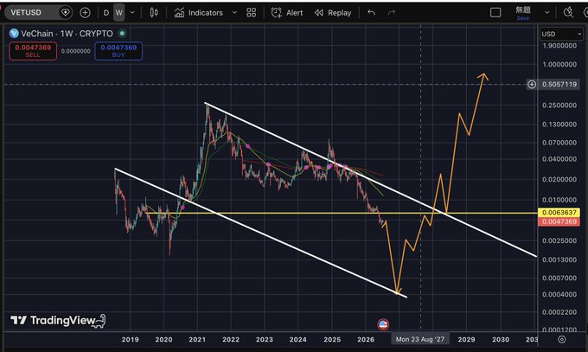Click the diamond badge next to VETUSD
Screen dimensions: 588x352
click(65, 12)
